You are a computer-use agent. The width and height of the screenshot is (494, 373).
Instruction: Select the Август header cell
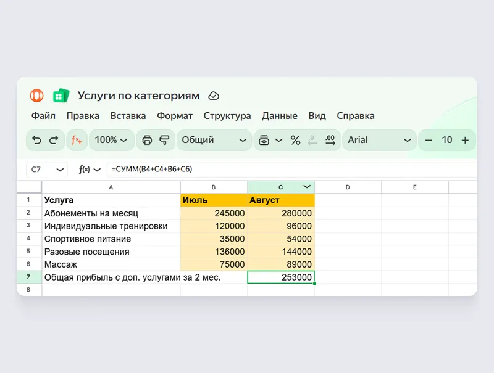tap(281, 200)
